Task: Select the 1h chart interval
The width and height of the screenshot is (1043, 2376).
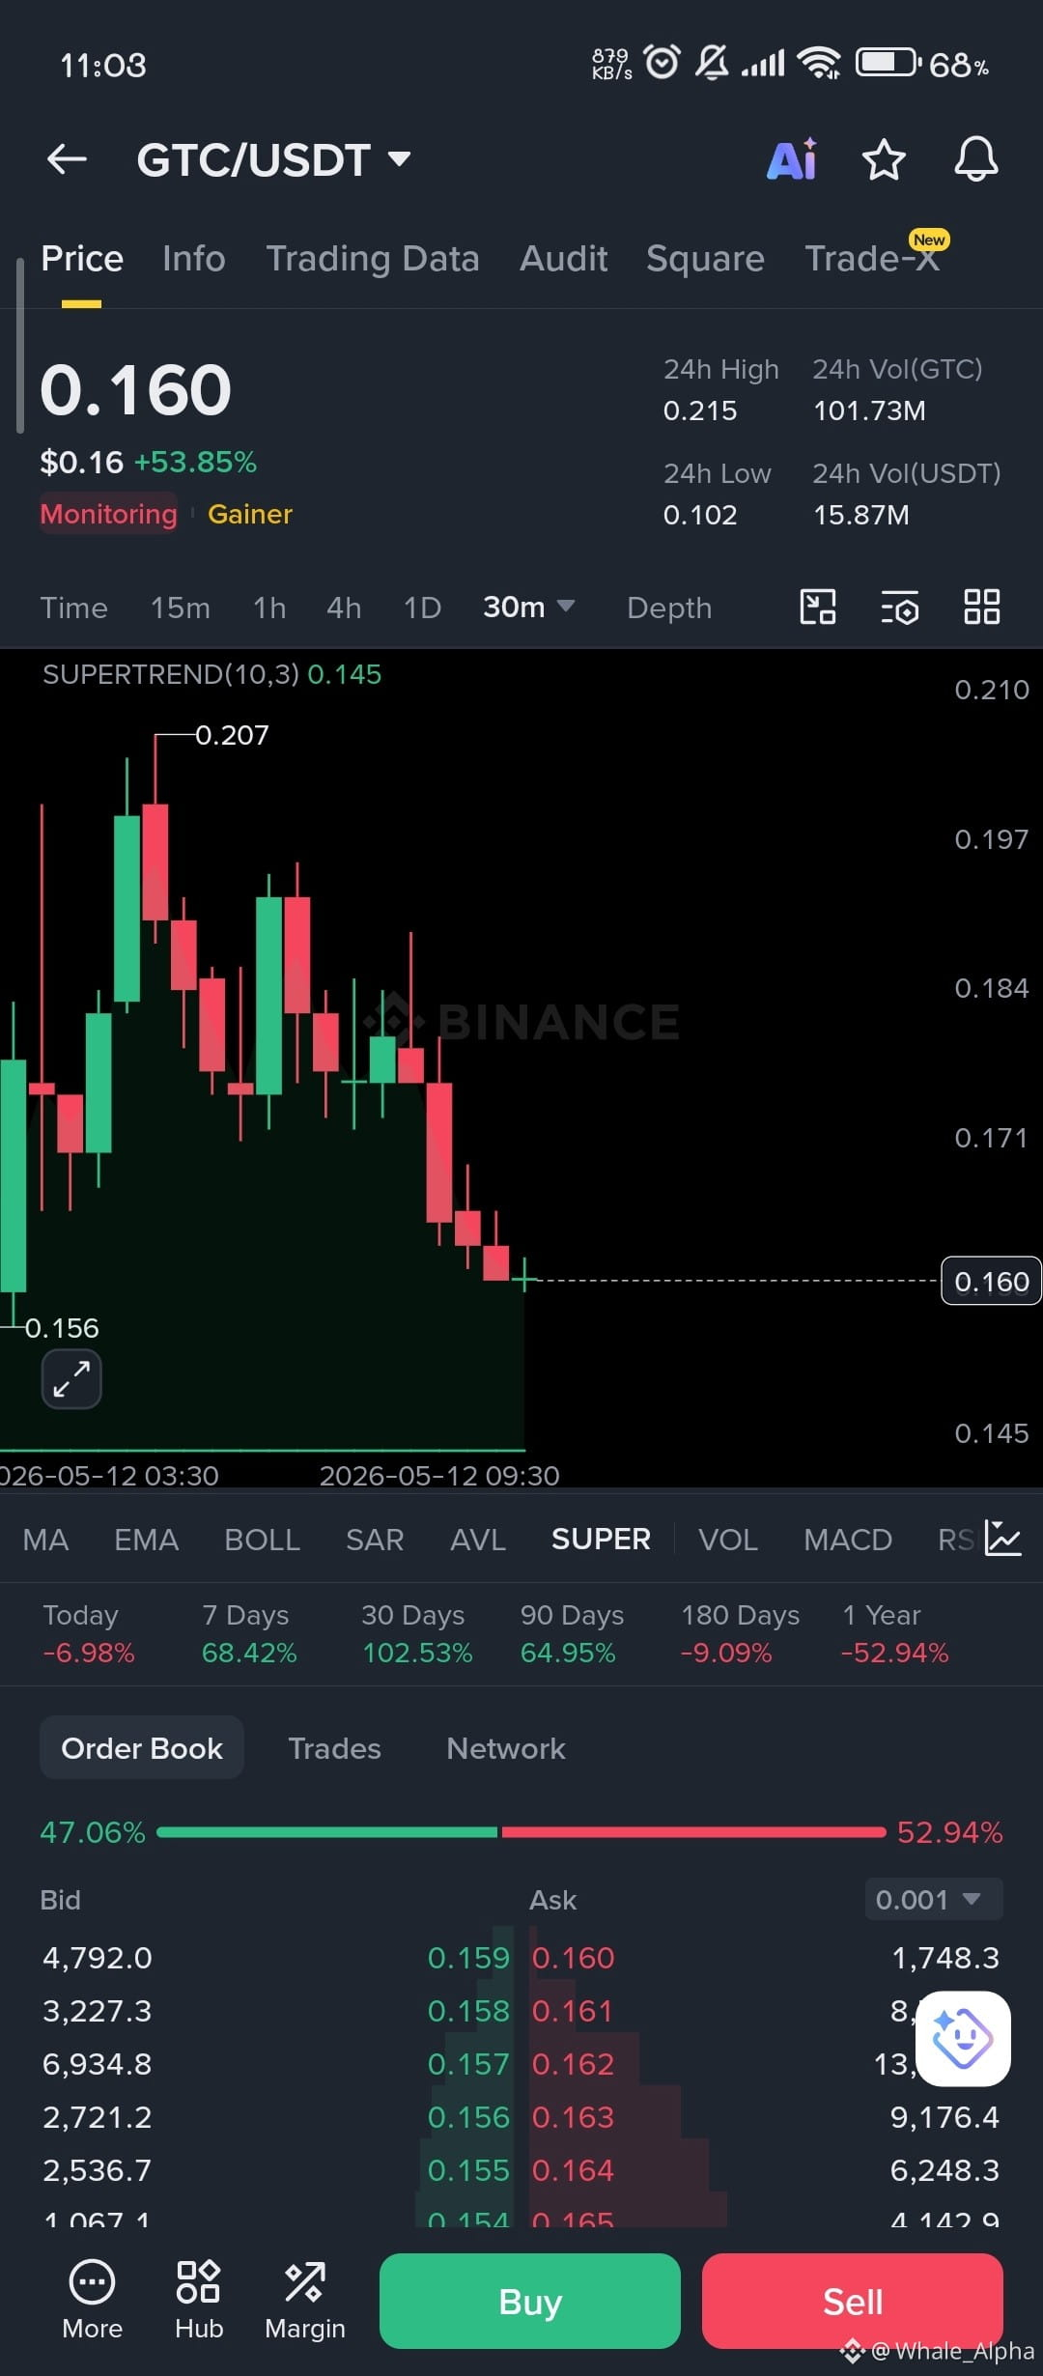Action: coord(269,608)
